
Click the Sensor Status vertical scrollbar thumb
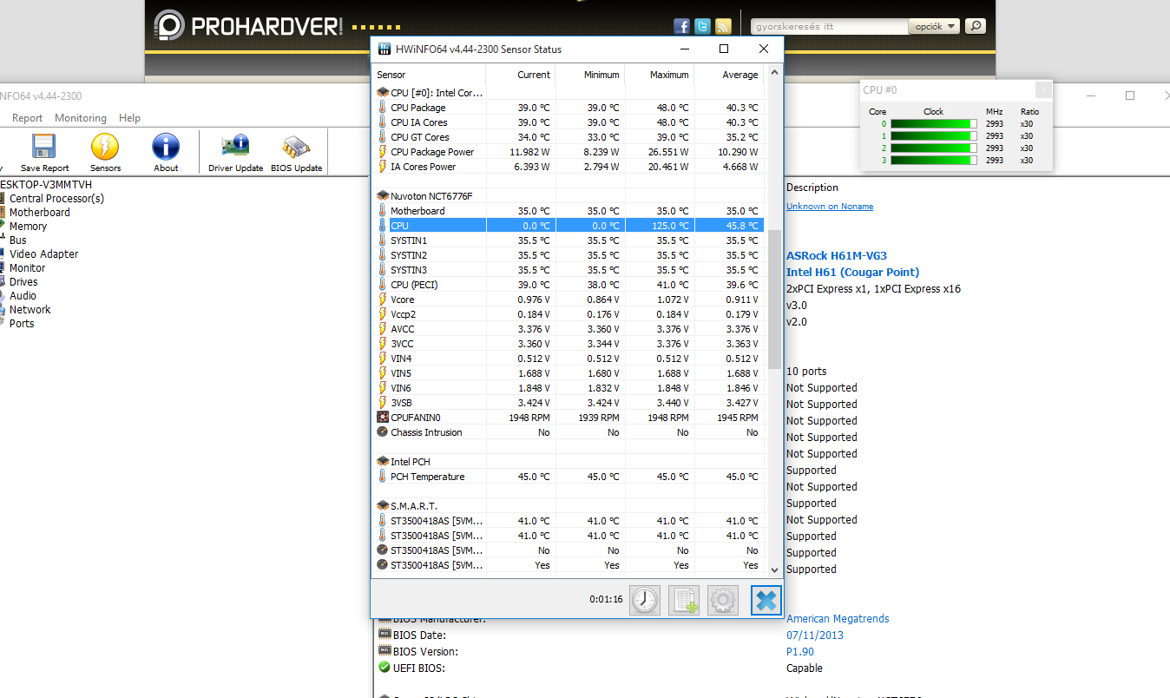(x=775, y=300)
